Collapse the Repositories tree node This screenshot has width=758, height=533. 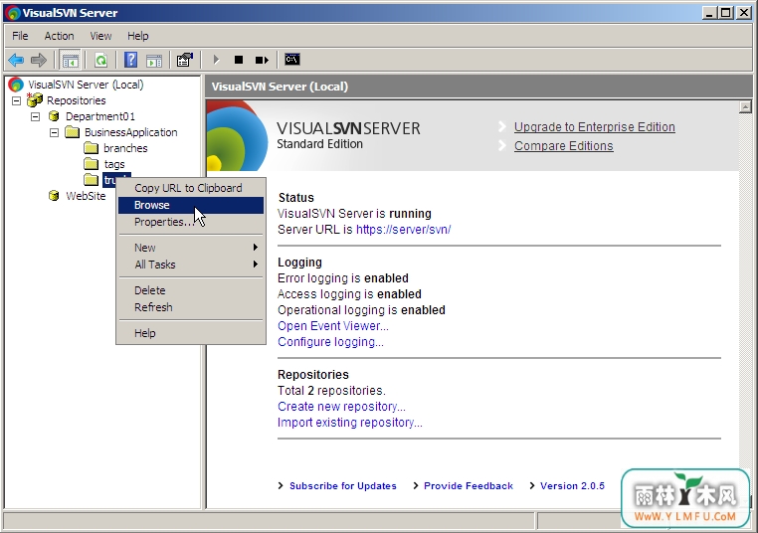pyautogui.click(x=17, y=100)
